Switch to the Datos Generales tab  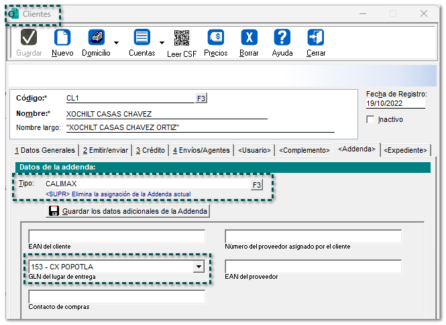pyautogui.click(x=45, y=150)
